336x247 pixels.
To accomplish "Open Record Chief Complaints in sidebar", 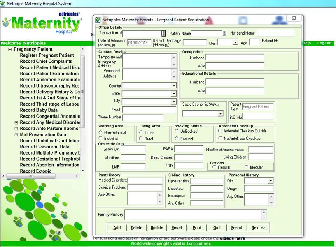I will pos(46,61).
